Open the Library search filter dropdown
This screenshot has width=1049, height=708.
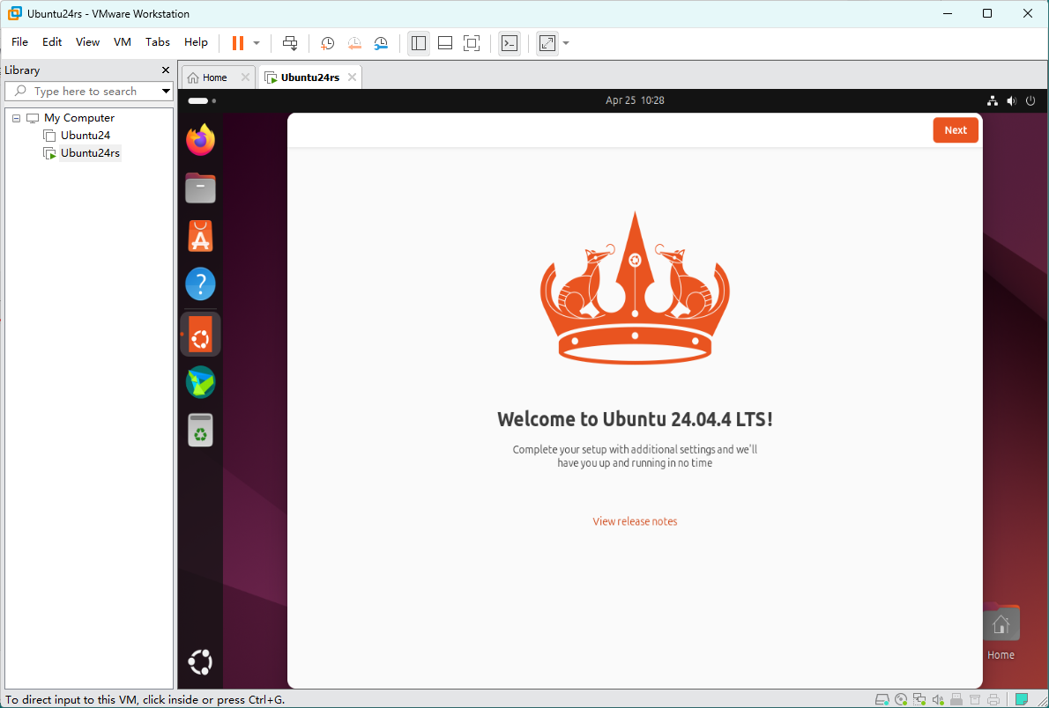166,91
